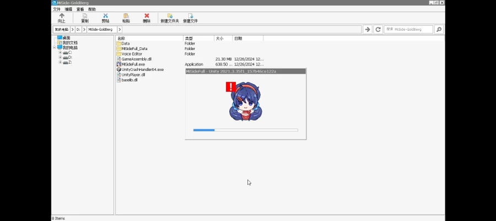This screenshot has height=221, width=496.
Task: Click the 复制 (Copy) toolbar icon
Action: click(x=84, y=18)
